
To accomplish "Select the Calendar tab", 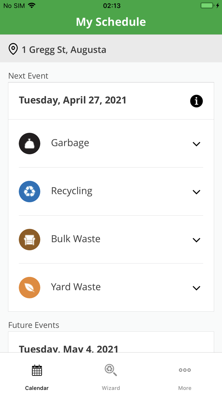I will [37, 376].
